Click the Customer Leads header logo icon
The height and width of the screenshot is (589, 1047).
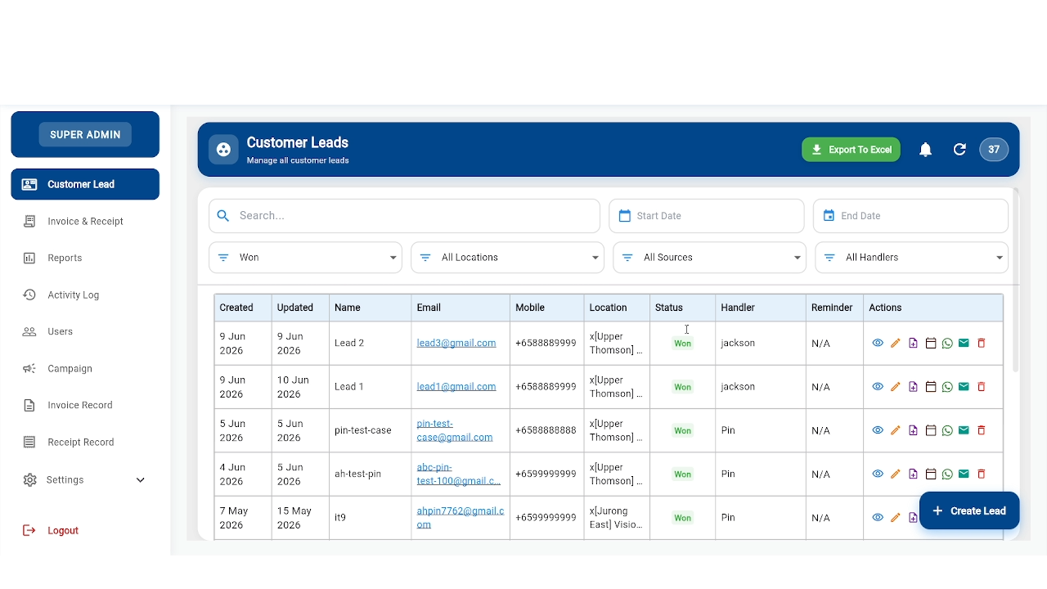click(x=223, y=150)
